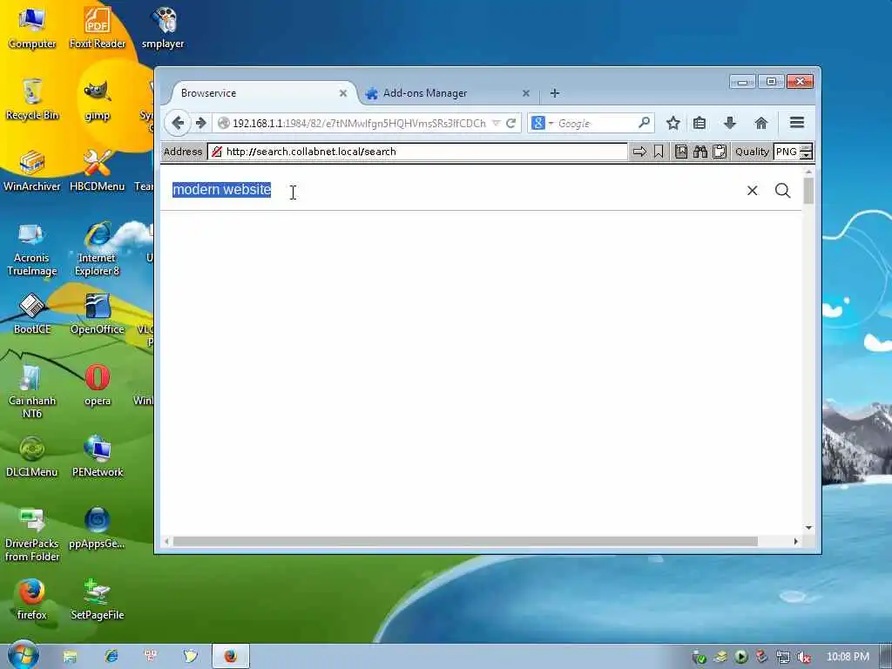Submit search with the magnifier icon

coord(783,191)
